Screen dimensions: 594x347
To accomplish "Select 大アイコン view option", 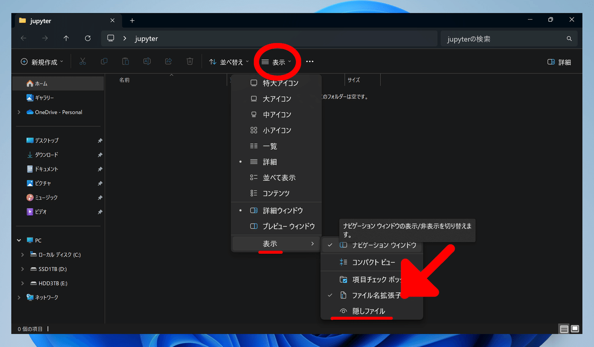I will (x=276, y=99).
